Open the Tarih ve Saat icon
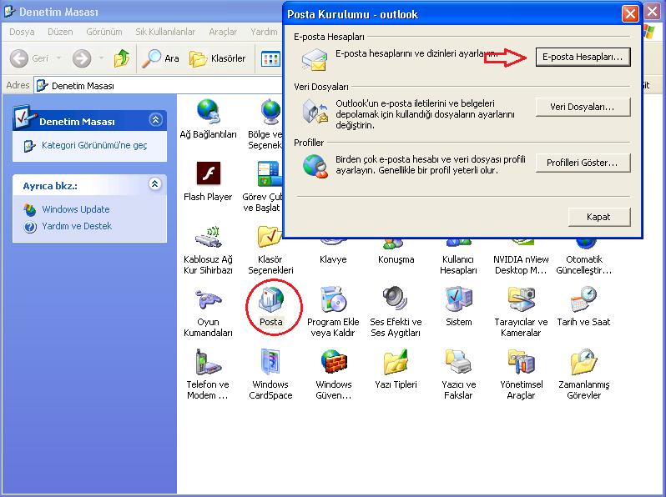The width and height of the screenshot is (666, 497). [583, 306]
